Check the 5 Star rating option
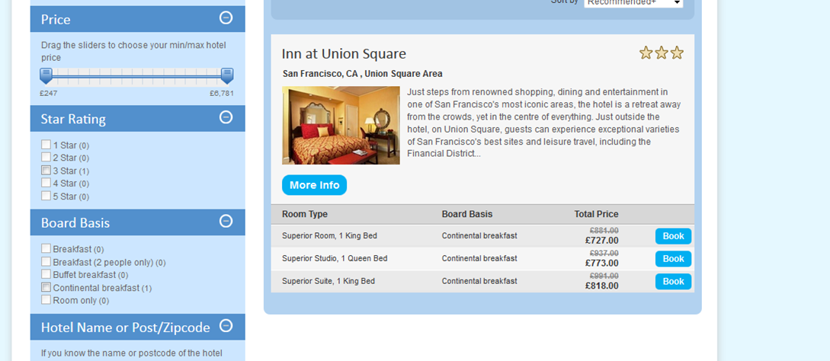The height and width of the screenshot is (361, 830). [46, 196]
